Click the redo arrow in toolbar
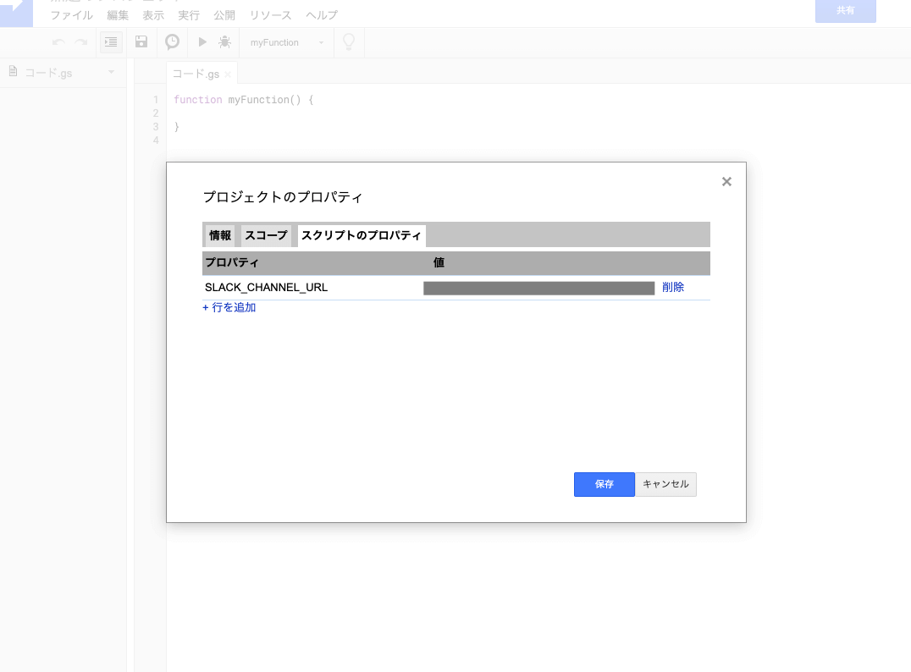The image size is (911, 672). (81, 42)
